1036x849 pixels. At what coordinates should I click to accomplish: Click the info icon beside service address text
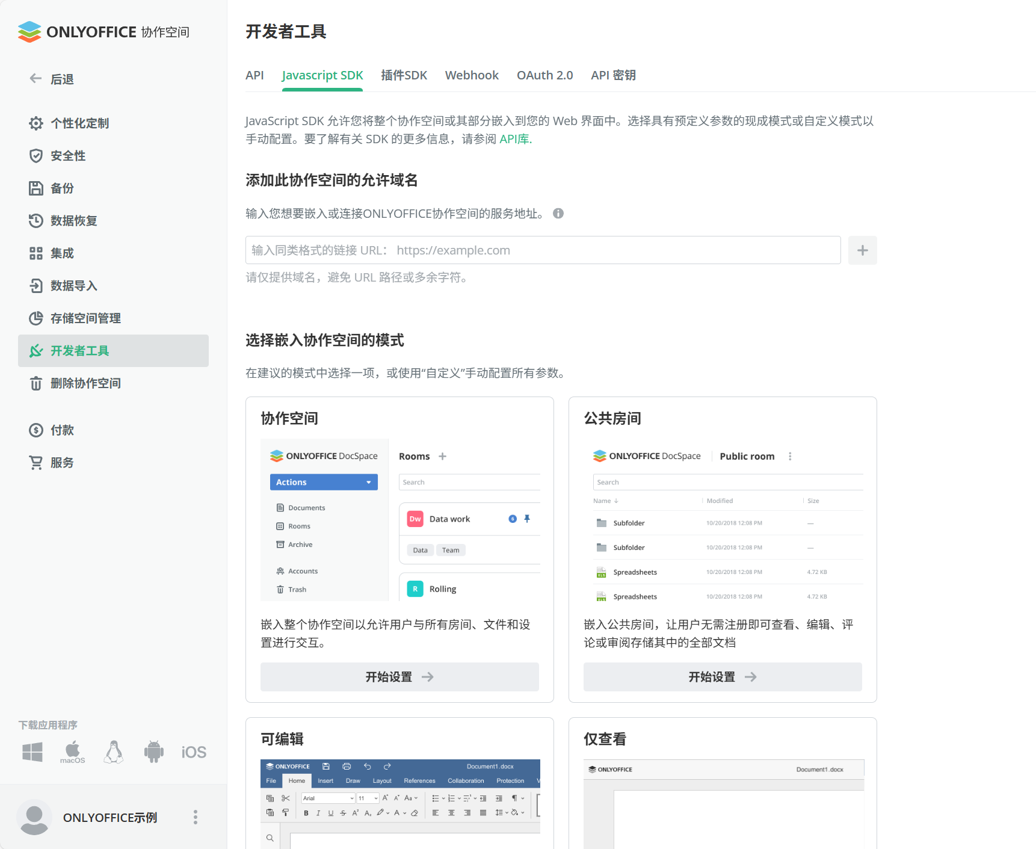(x=558, y=214)
